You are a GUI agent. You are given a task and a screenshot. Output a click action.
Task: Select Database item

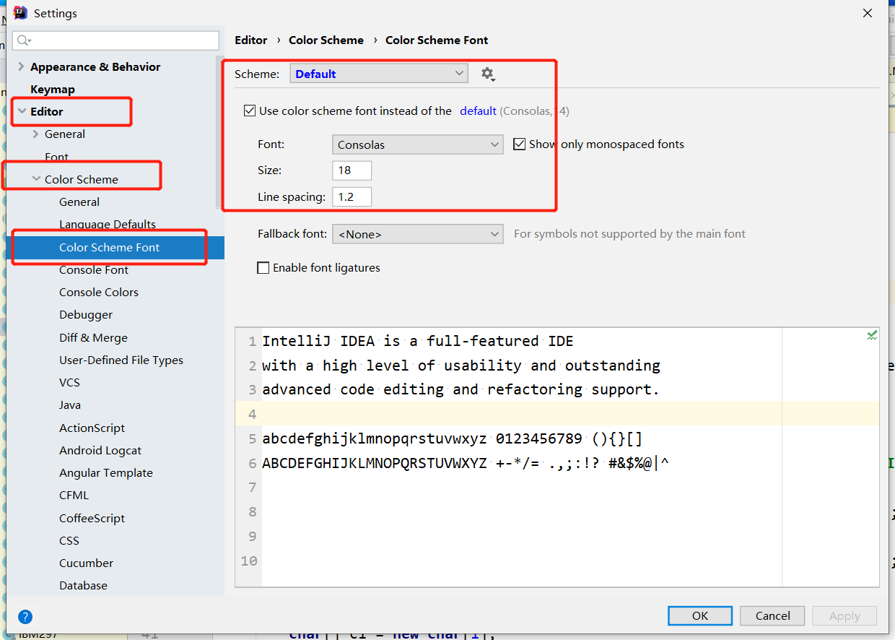(x=83, y=585)
